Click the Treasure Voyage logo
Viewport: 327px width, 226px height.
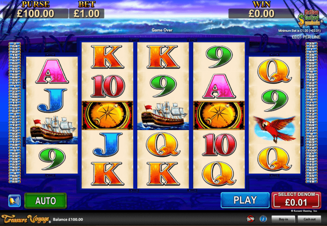pyautogui.click(x=26, y=219)
